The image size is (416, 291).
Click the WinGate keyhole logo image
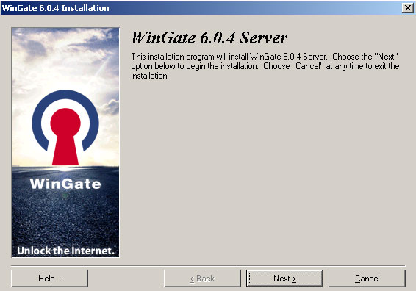coord(65,127)
